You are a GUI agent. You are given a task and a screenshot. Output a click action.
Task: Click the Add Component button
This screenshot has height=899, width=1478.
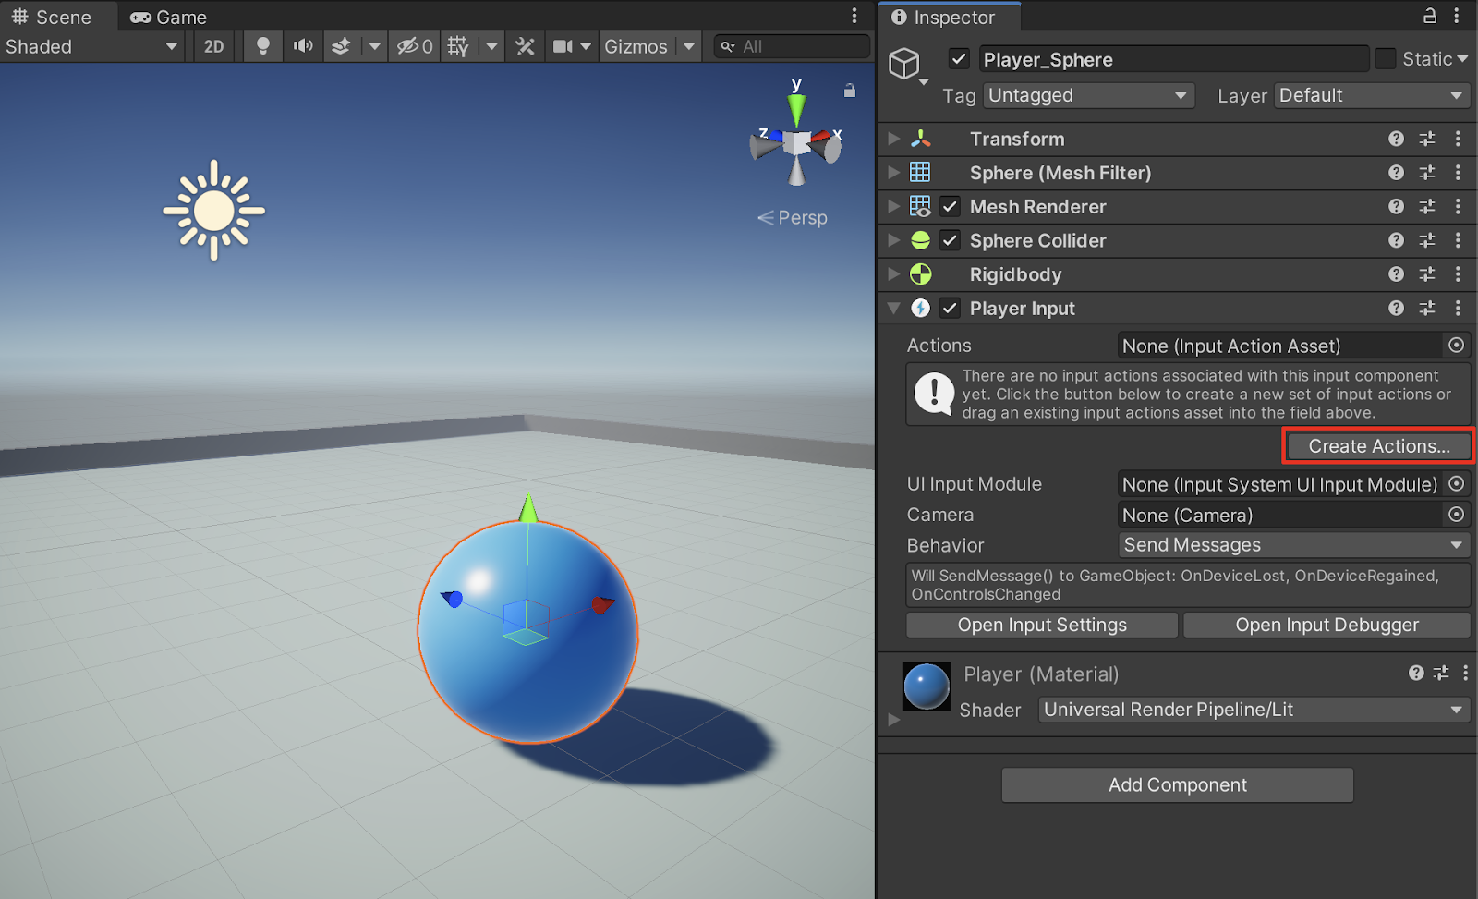tap(1177, 785)
